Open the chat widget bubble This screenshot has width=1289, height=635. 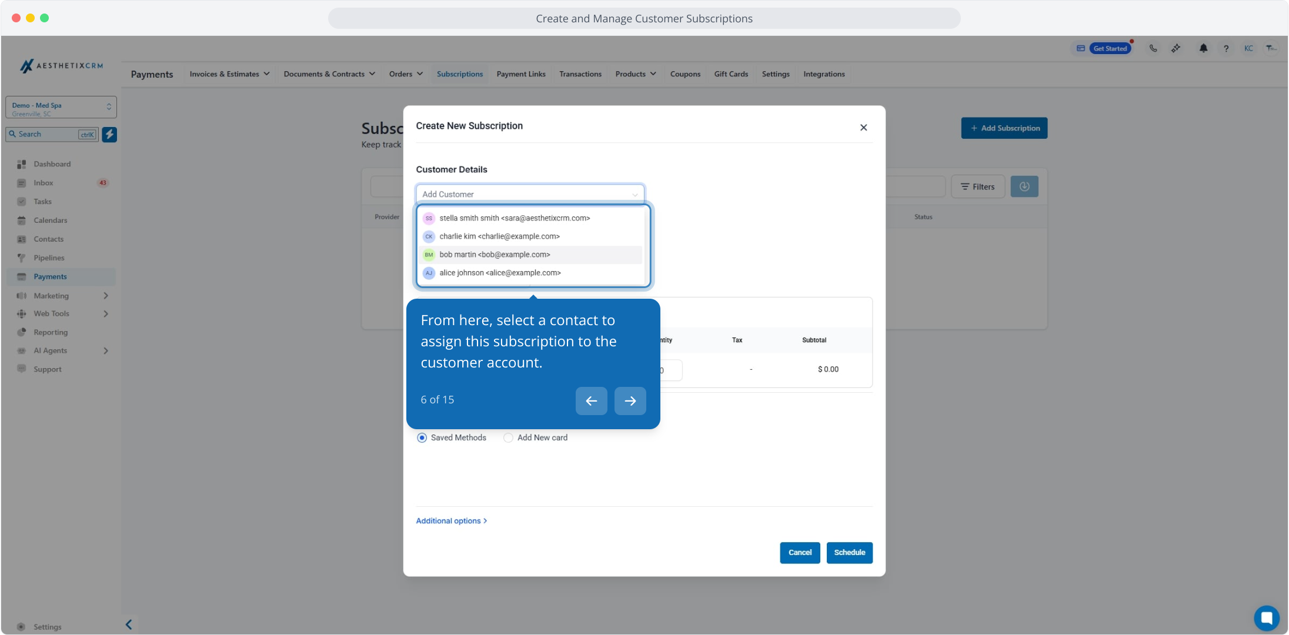(1266, 618)
